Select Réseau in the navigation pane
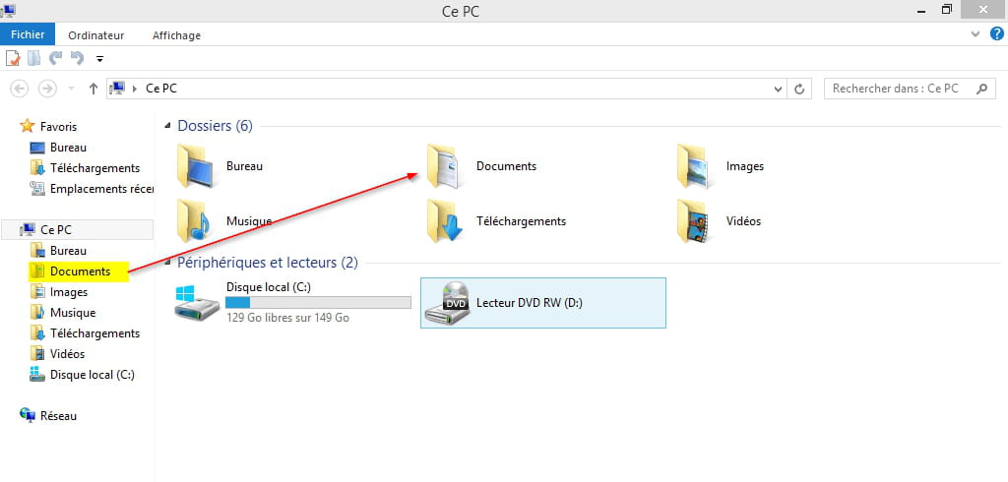Image resolution: width=1008 pixels, height=482 pixels. coord(57,416)
